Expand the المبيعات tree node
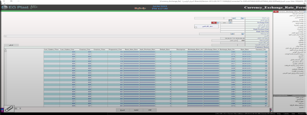The height and width of the screenshot is (115, 307). coord(305,31)
